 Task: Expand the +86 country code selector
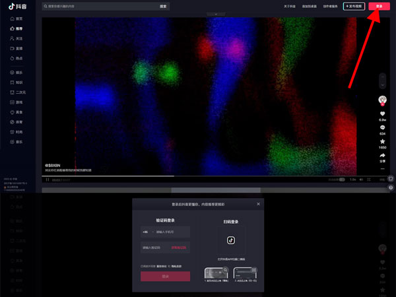pyautogui.click(x=147, y=232)
